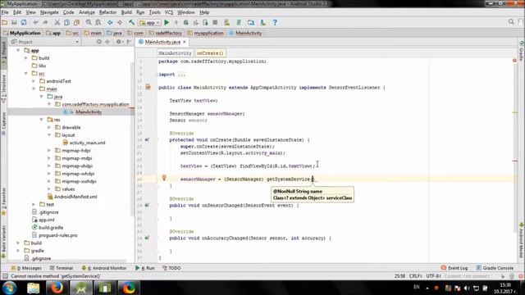Click the Hide Project panel icon
The image size is (525, 295).
point(129,42)
